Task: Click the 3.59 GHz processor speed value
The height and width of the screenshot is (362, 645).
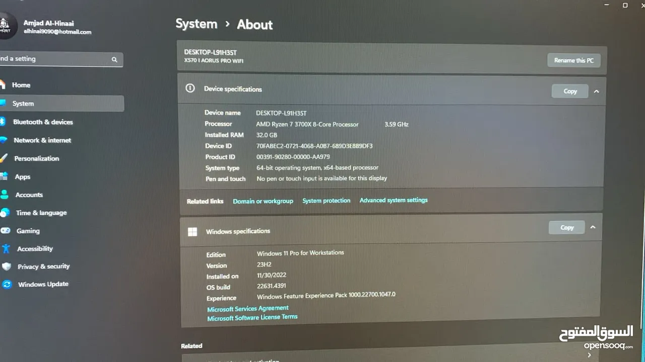Action: pos(397,124)
